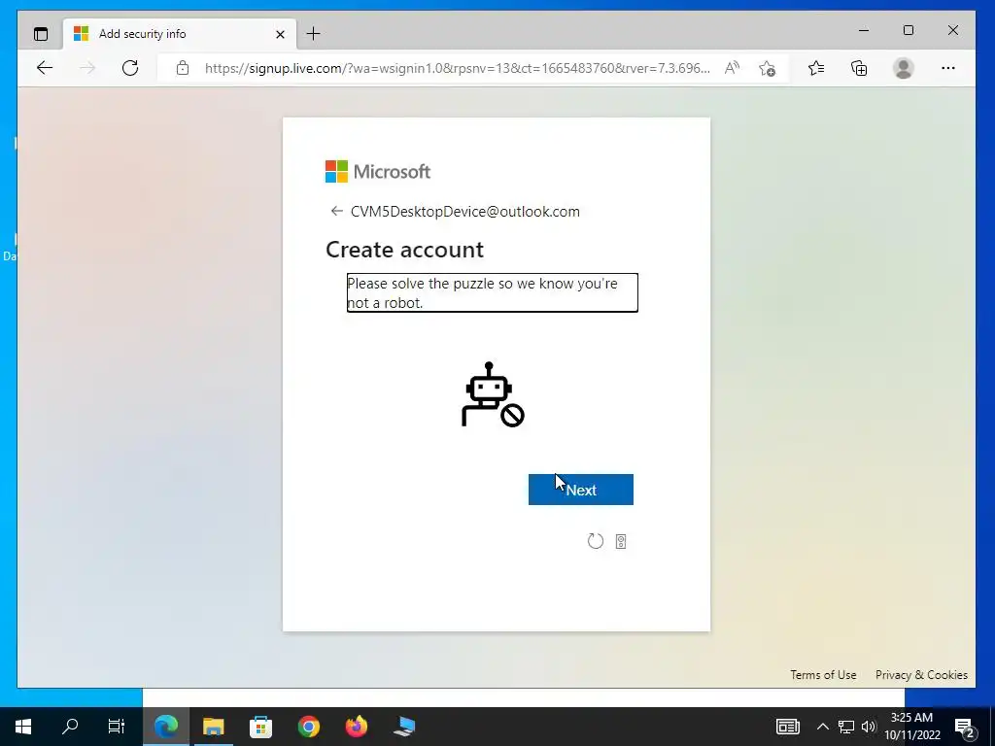Maximize the Edge window

909,30
